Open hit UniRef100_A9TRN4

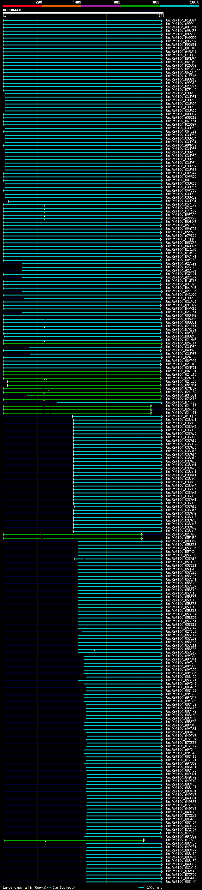181,27
